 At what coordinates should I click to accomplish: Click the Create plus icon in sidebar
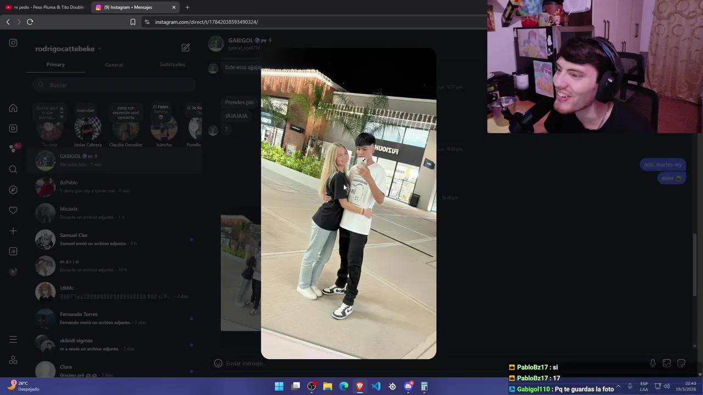[13, 231]
